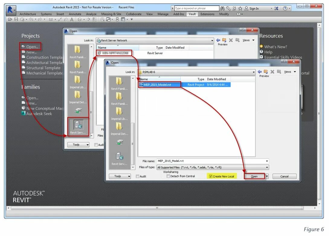Click the Communication Center satellite icon
Screen dimensions: 329x236
(234, 8)
